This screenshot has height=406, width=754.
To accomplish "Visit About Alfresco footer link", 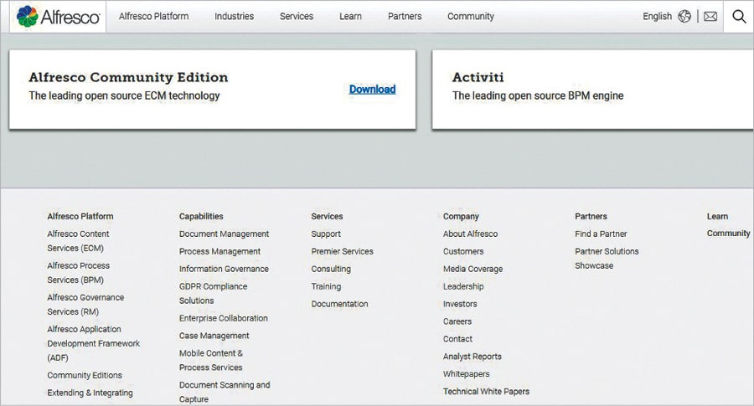I will click(x=470, y=234).
